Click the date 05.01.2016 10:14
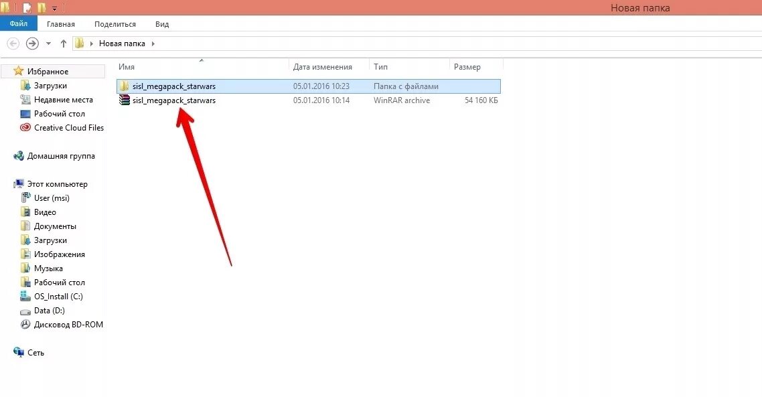Viewport: 762px width, 397px height. pyautogui.click(x=321, y=100)
